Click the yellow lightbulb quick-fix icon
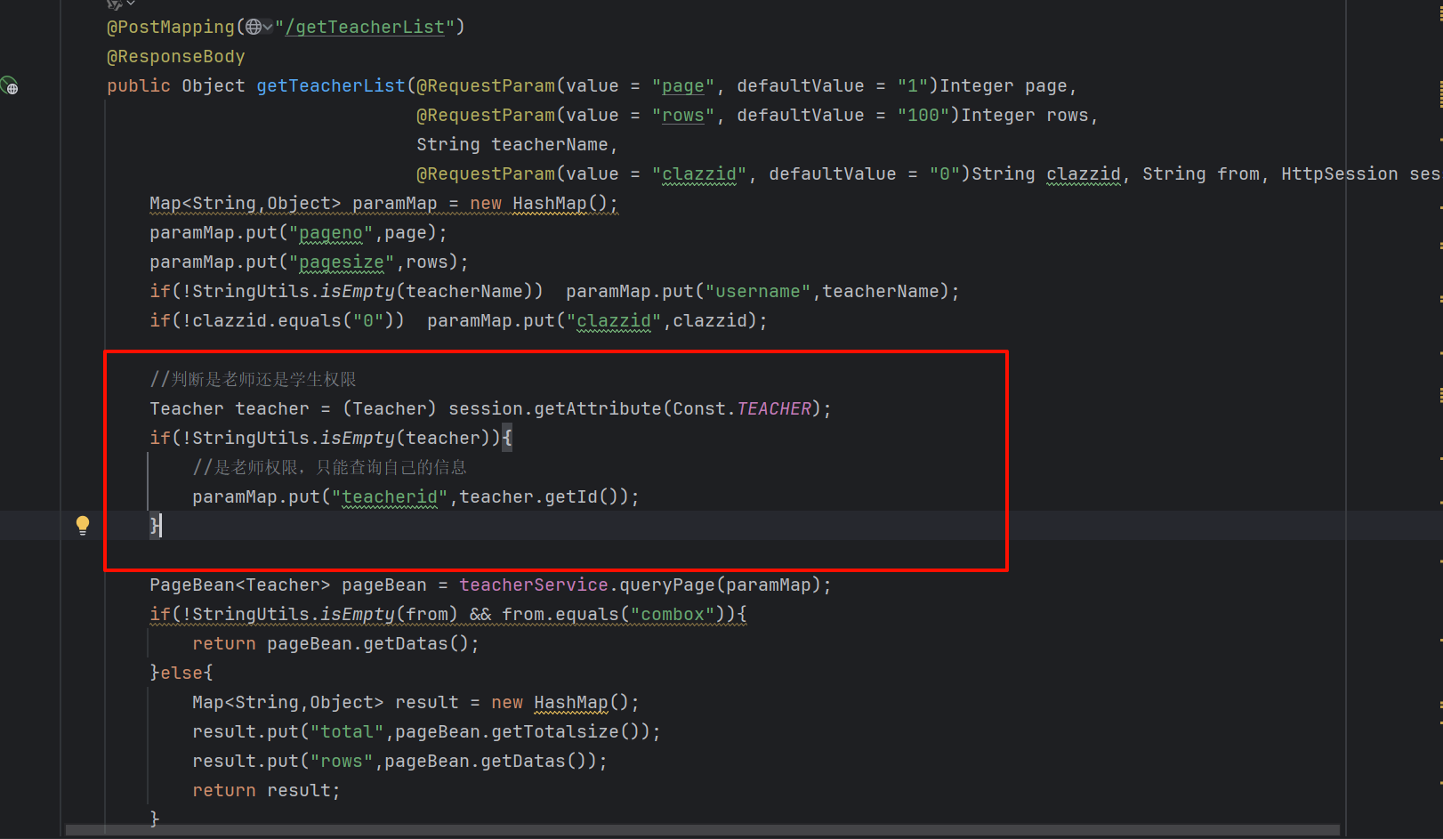 [83, 525]
